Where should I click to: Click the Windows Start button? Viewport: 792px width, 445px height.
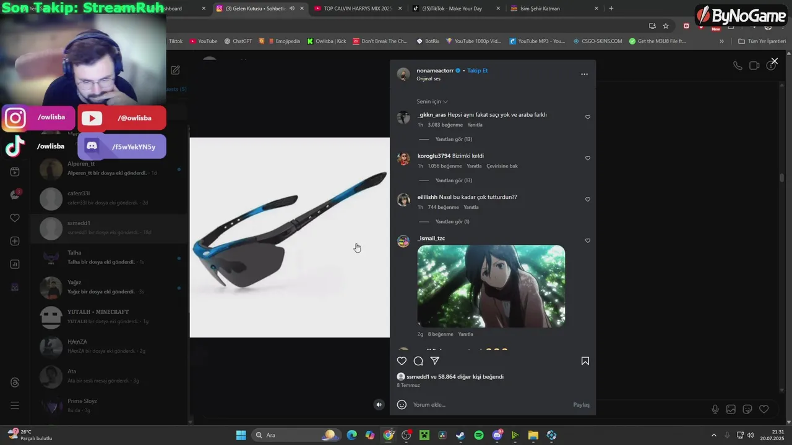pos(241,435)
